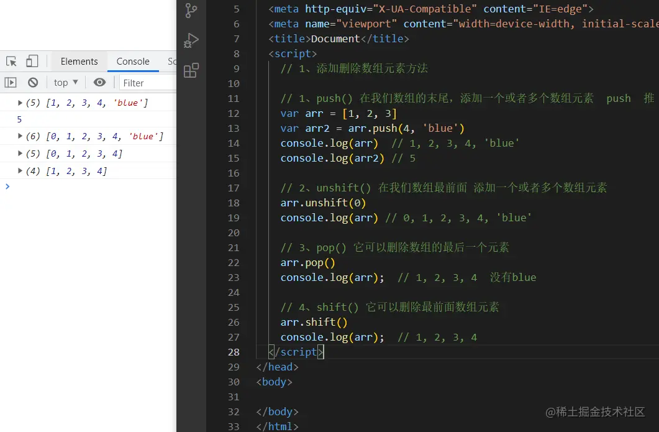Click the console.log(arr2) line

click(332, 158)
